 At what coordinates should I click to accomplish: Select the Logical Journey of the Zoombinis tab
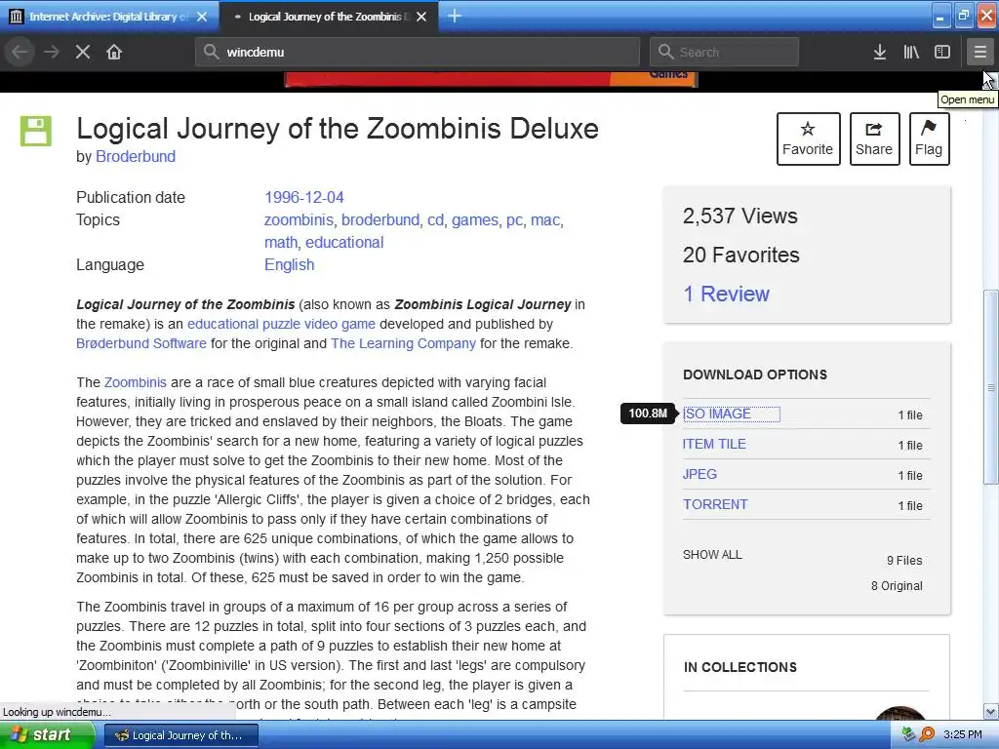click(328, 17)
